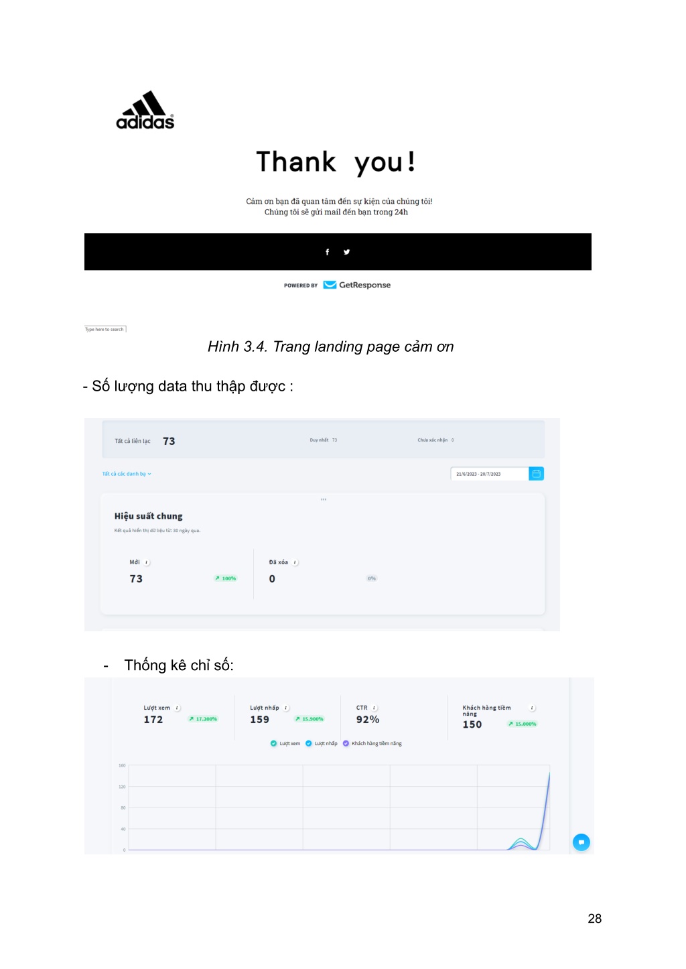Viewport: 686px width, 969px height.
Task: Toggle Lượt xem series in chart legend
Action: point(285,743)
